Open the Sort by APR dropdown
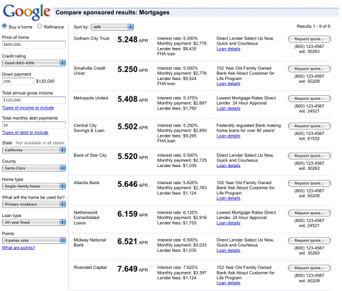342x291 pixels. (x=112, y=27)
